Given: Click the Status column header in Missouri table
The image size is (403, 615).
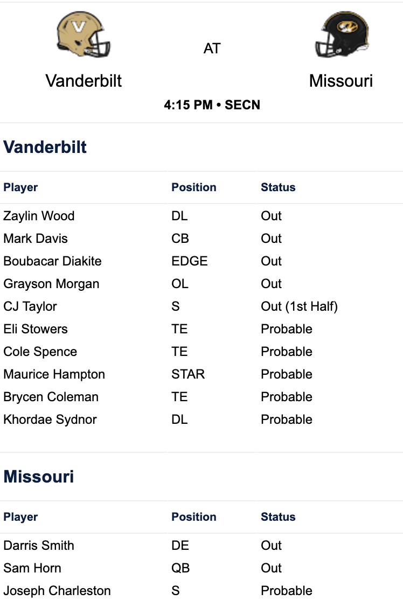Looking at the screenshot, I should 278,516.
